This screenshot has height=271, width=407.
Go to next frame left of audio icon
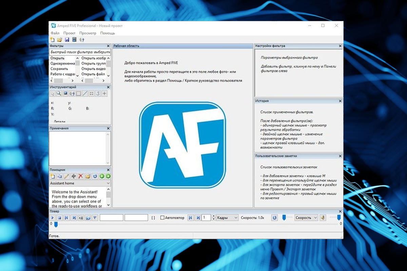coord(74,218)
